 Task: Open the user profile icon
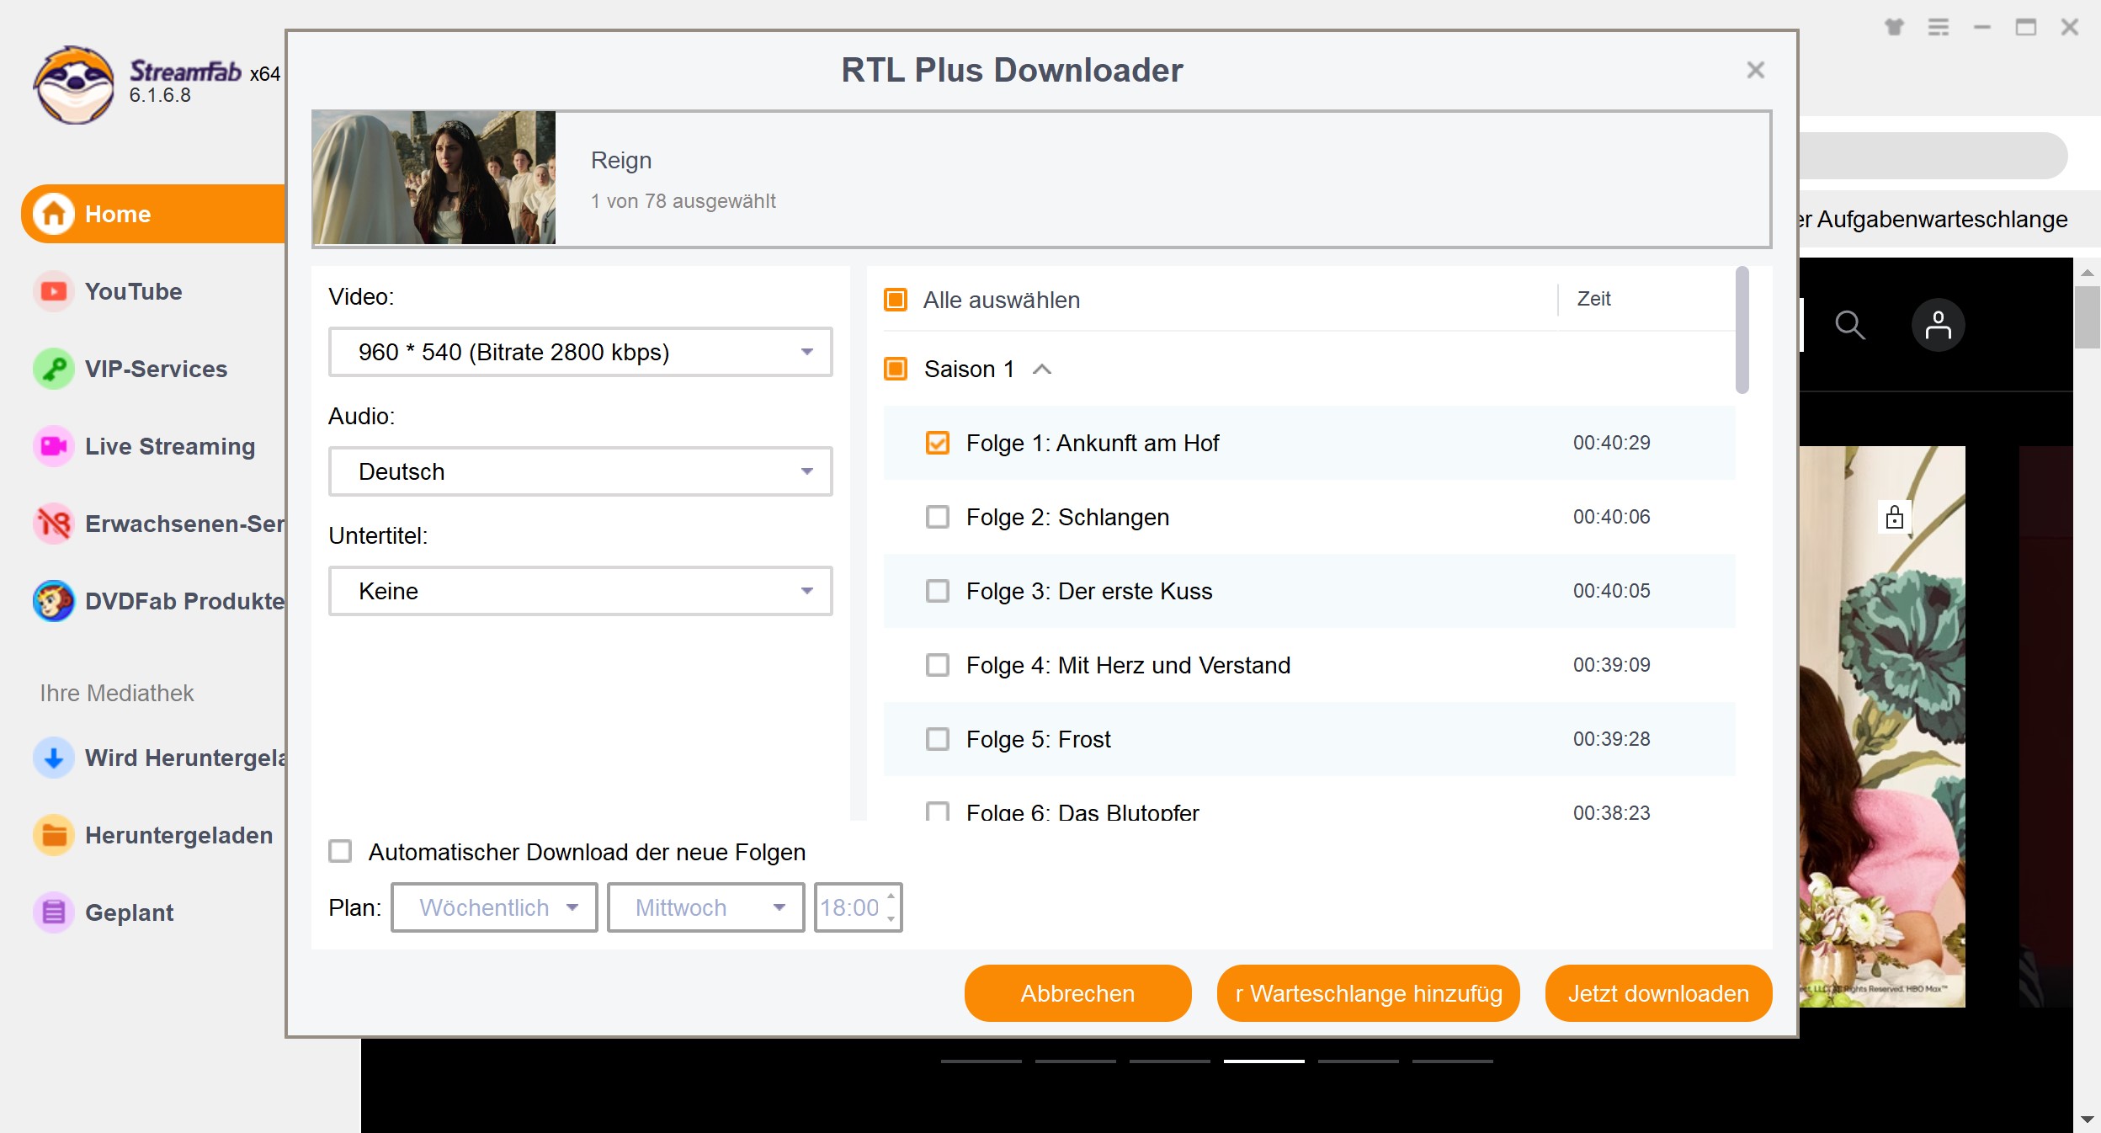1938,325
